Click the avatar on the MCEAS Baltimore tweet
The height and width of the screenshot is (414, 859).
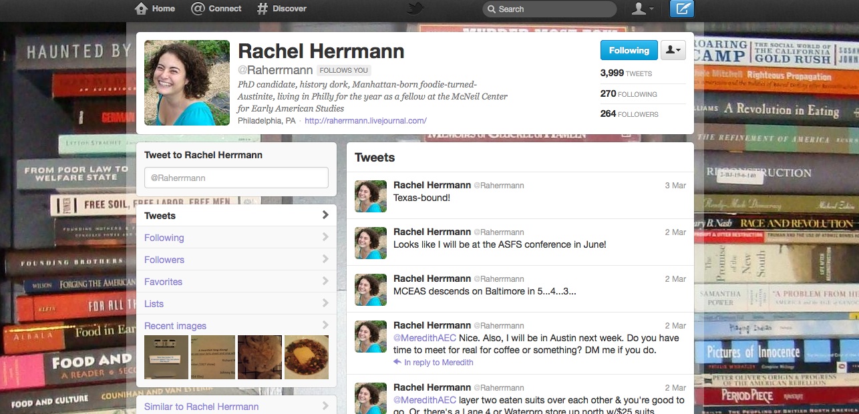coord(371,290)
